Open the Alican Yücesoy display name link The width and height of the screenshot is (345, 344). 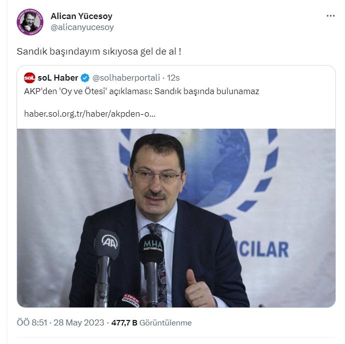tap(81, 16)
